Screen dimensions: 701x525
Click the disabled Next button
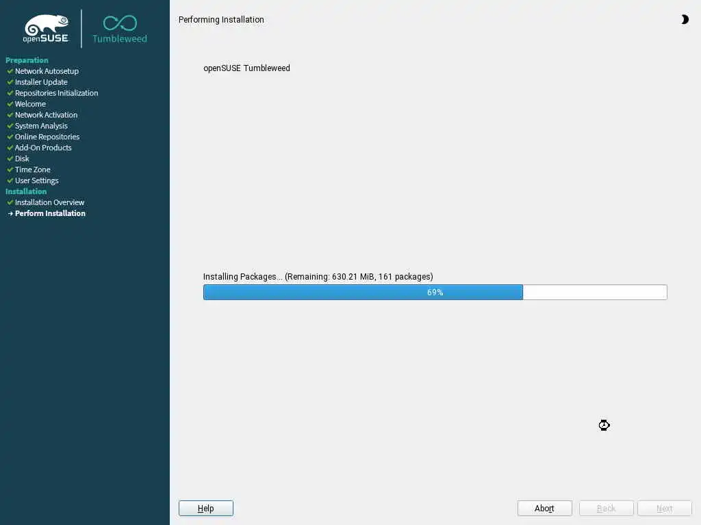pos(664,508)
